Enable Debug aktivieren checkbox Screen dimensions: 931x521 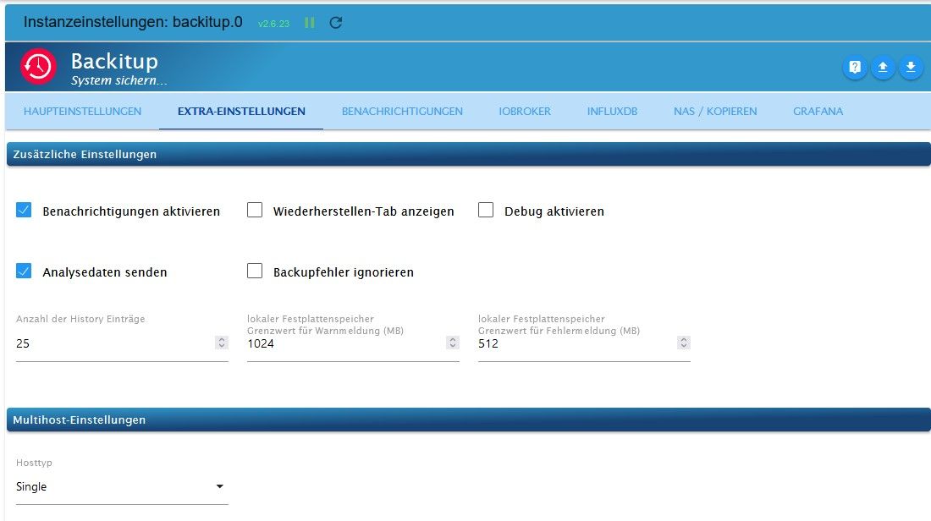(486, 210)
